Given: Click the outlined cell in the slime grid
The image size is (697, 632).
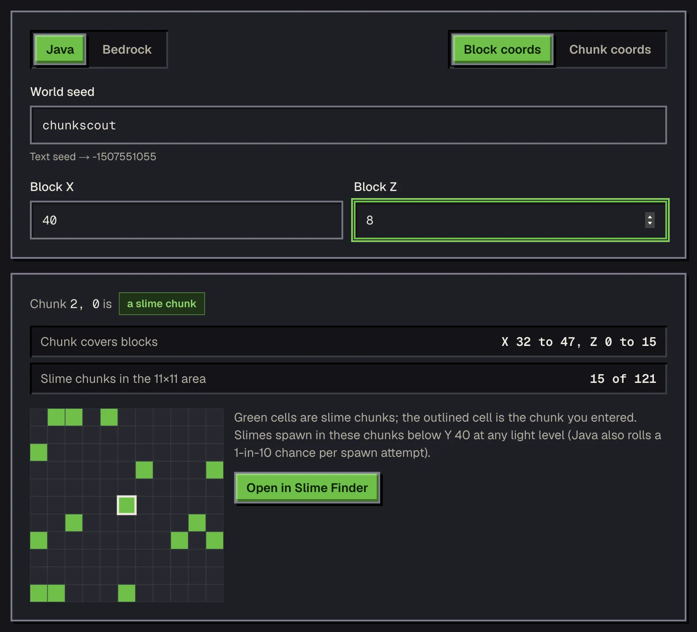Looking at the screenshot, I should pyautogui.click(x=127, y=505).
